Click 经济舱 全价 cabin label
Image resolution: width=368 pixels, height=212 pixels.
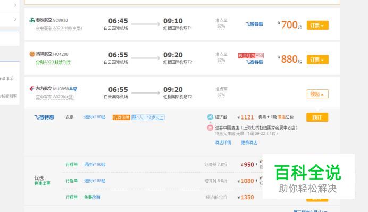[x=216, y=198]
